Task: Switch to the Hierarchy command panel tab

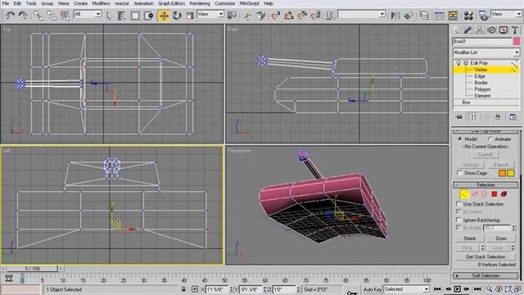Action: (480, 30)
